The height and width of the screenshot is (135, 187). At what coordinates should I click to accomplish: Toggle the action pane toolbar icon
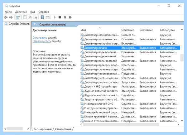click(48, 17)
